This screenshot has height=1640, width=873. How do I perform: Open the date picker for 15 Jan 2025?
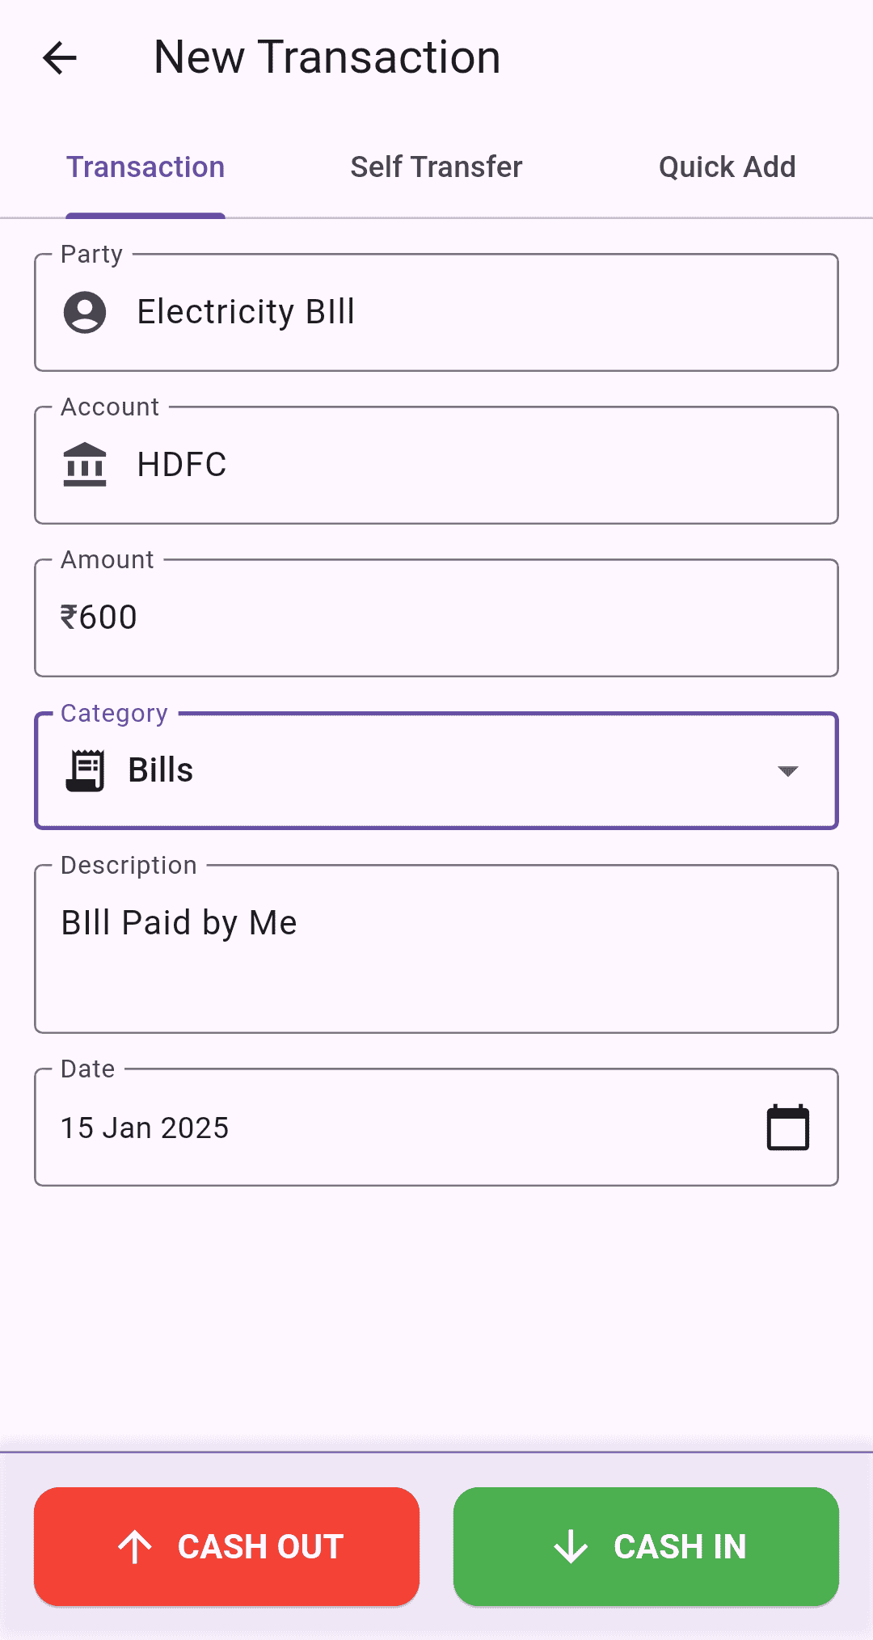(x=436, y=1126)
